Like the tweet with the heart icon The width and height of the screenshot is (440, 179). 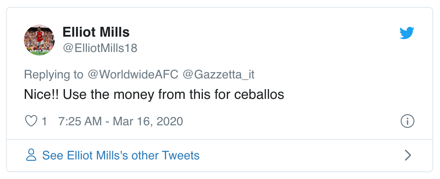click(31, 121)
